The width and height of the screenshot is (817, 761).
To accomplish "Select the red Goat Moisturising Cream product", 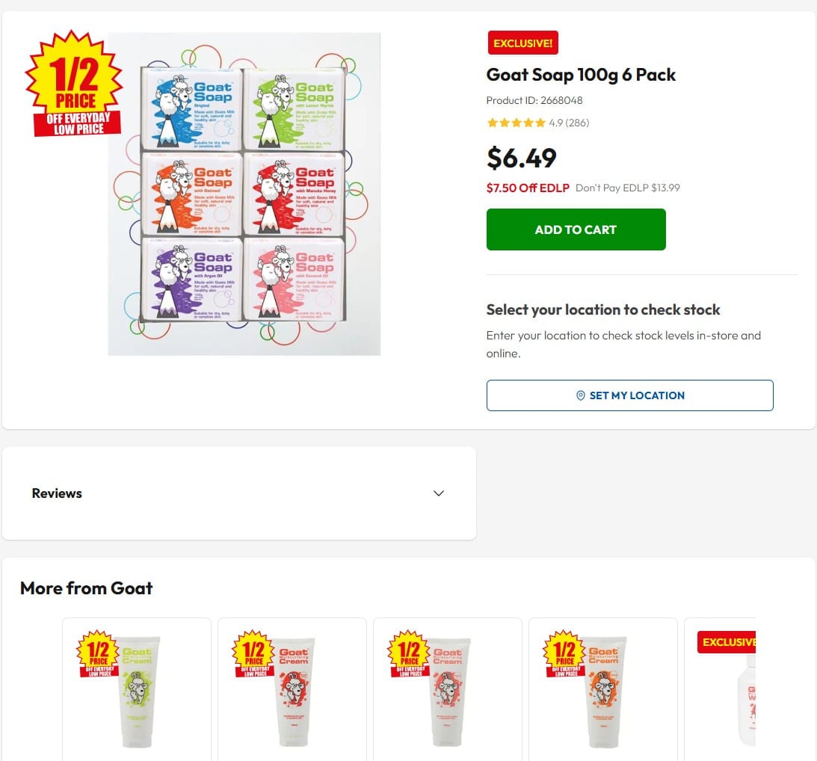I will [294, 691].
